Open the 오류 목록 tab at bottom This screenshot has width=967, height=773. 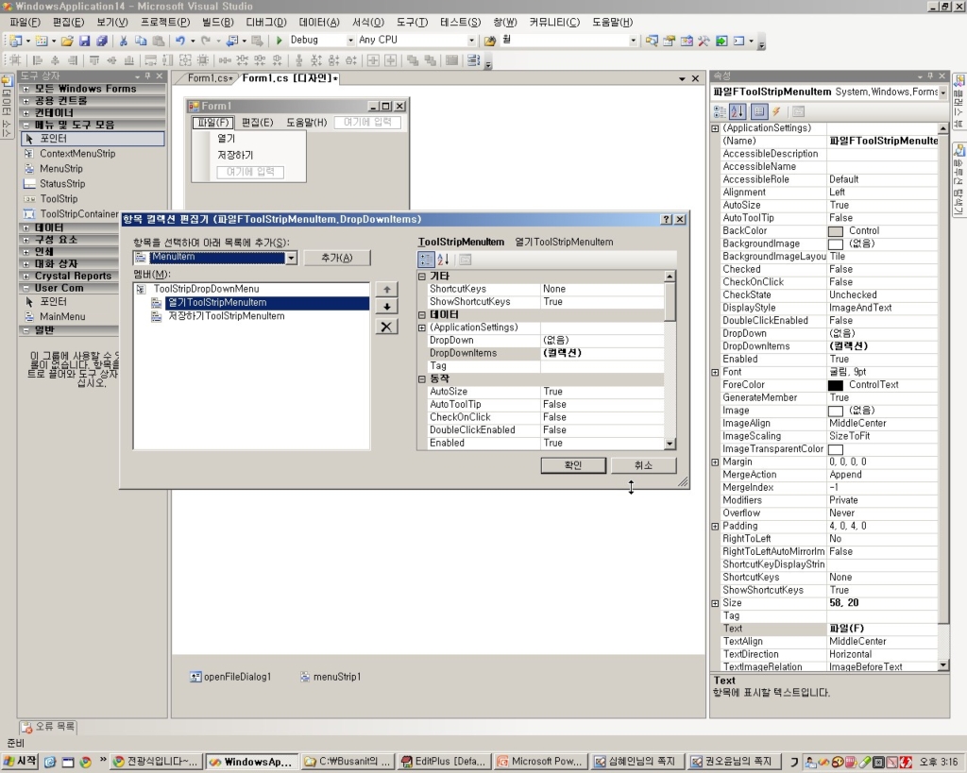(48, 727)
